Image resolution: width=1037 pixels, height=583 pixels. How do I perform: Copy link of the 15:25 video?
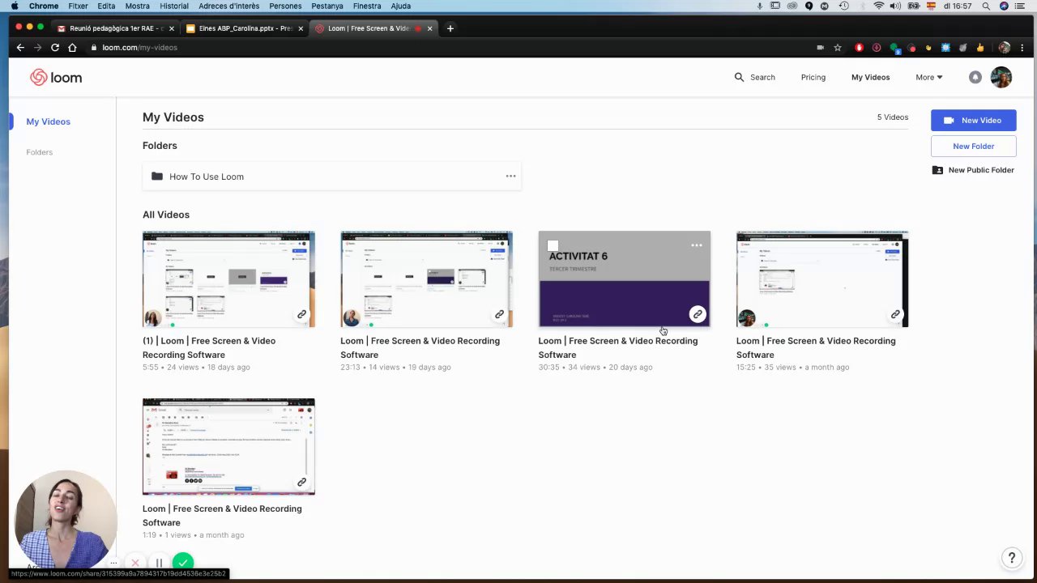coord(895,314)
